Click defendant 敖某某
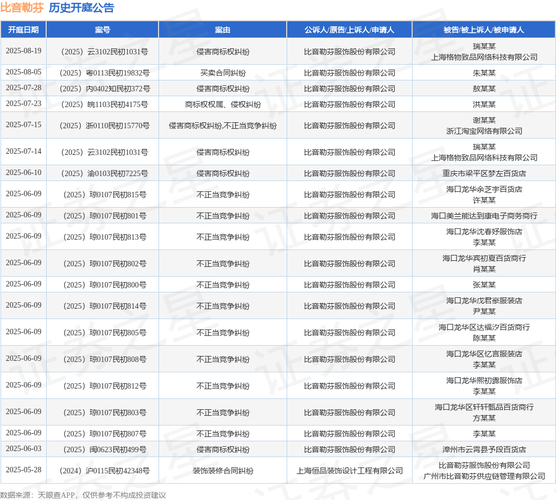The width and height of the screenshot is (556, 500). pos(484,89)
